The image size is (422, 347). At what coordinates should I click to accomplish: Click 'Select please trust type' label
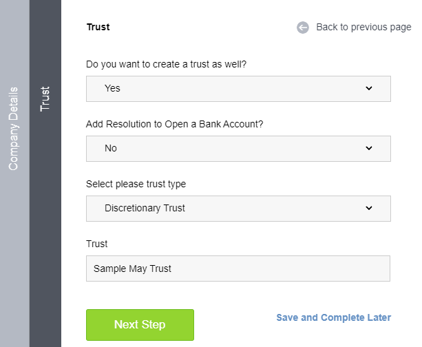(x=136, y=184)
